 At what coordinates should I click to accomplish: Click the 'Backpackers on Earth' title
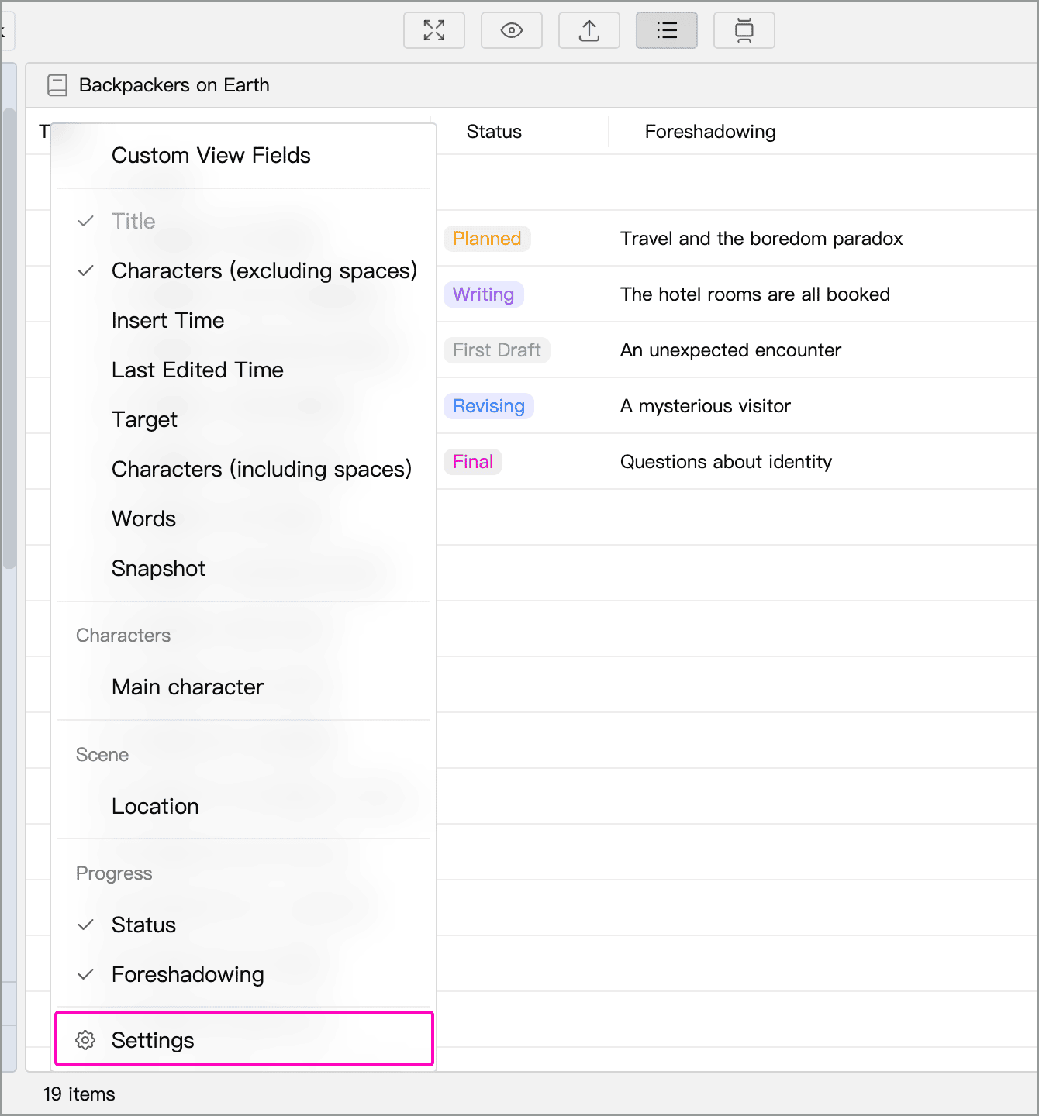(174, 85)
